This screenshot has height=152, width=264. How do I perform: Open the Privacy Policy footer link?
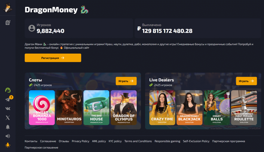point(80,141)
